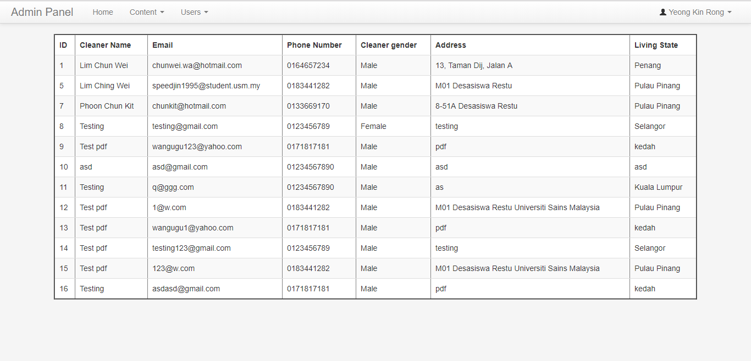Image resolution: width=751 pixels, height=361 pixels.
Task: Select the ID 16 cell
Action: (64, 289)
